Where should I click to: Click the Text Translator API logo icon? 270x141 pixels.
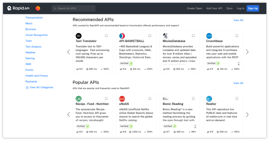(x=79, y=36)
